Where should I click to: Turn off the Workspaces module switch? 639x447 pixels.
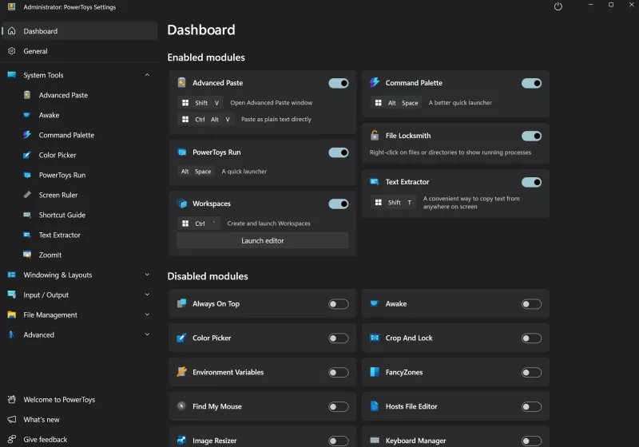coord(338,204)
